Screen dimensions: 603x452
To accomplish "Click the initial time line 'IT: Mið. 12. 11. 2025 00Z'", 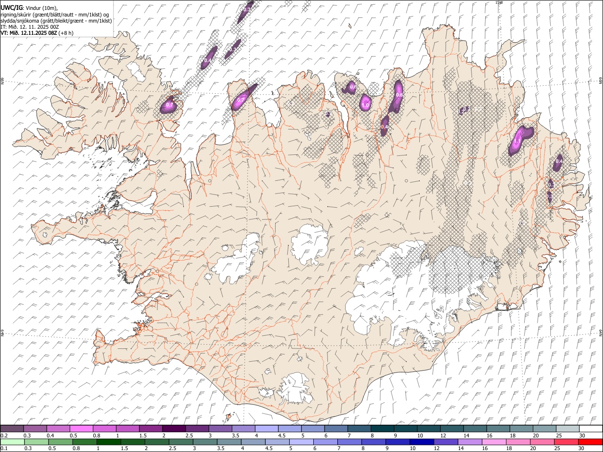I will [29, 27].
